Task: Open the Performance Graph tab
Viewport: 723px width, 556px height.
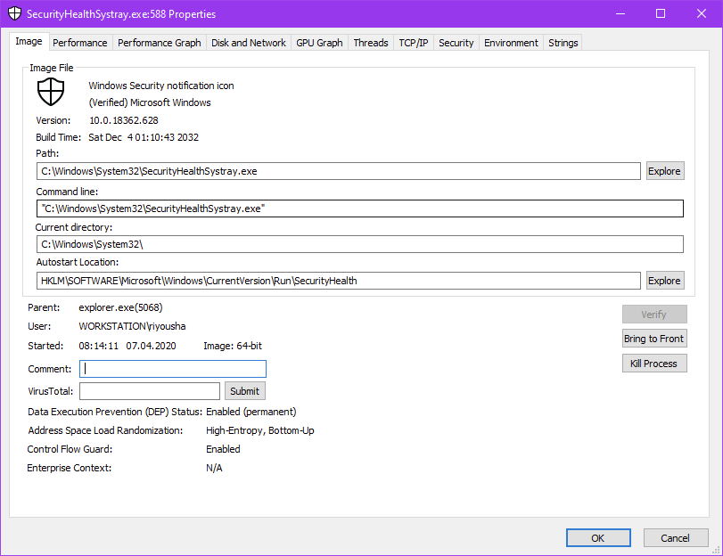Action: [159, 43]
